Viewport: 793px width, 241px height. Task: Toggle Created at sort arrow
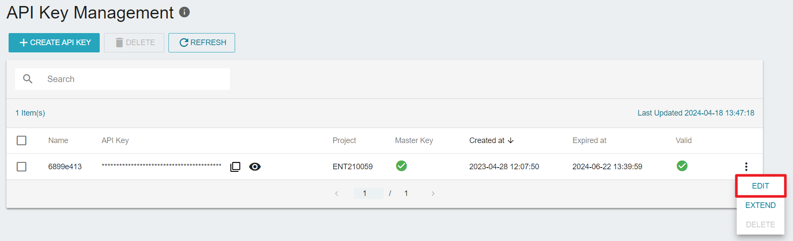[511, 140]
